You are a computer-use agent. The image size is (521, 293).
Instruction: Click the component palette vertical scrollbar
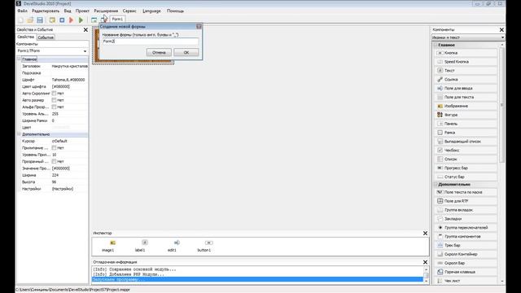pyautogui.click(x=502, y=105)
